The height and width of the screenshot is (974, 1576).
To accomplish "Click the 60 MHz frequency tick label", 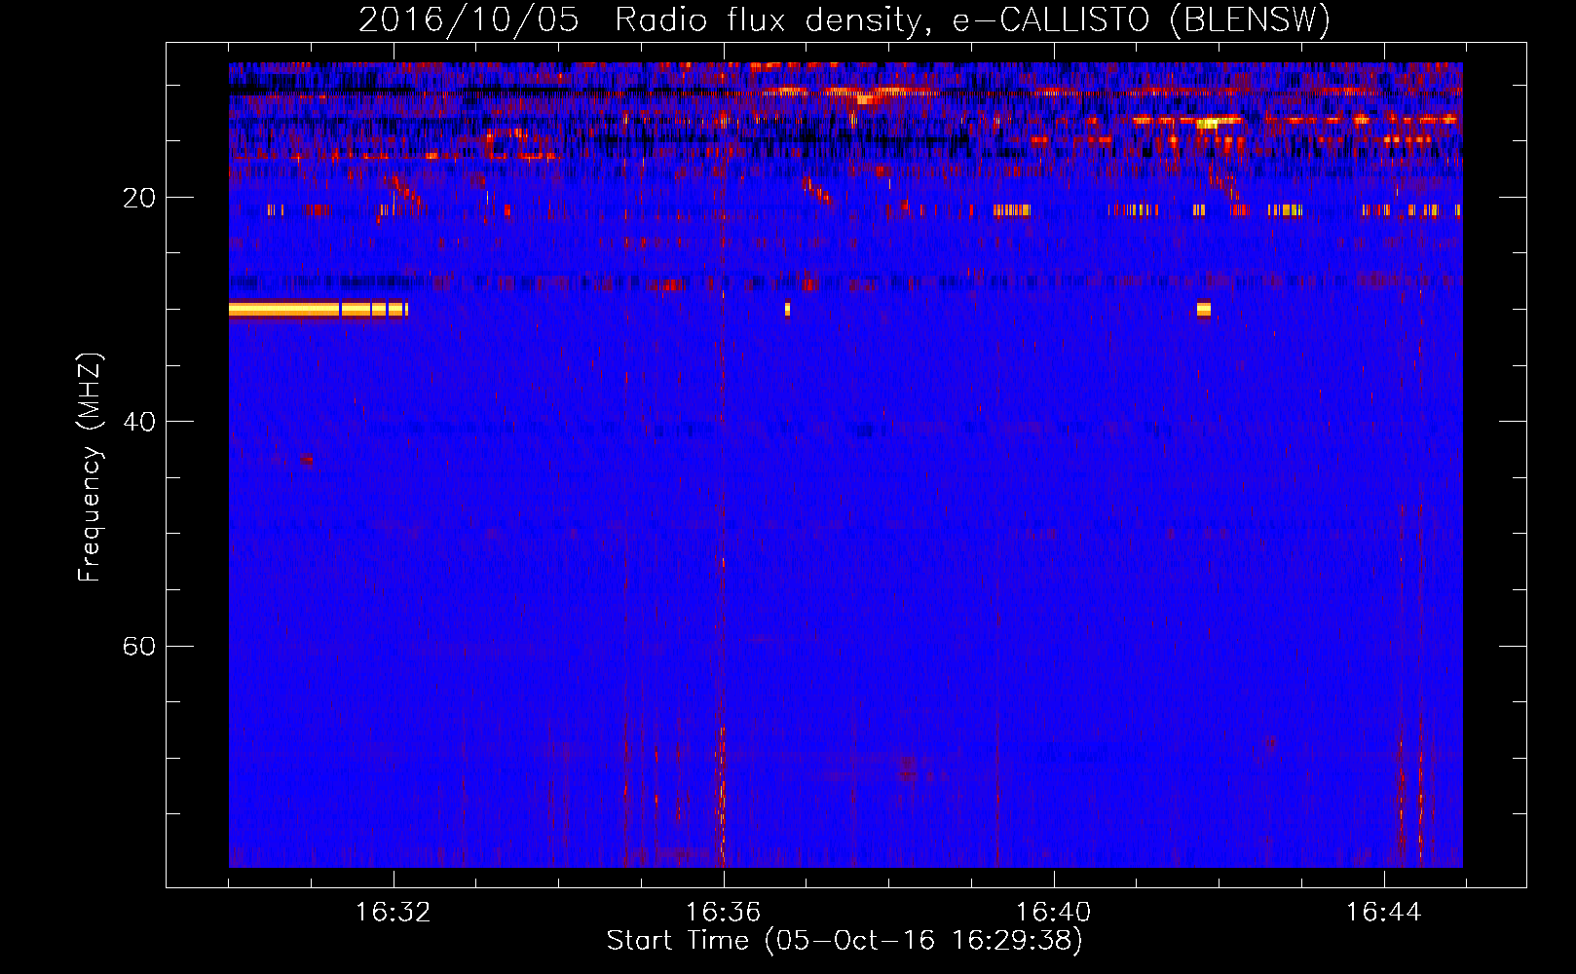I will [x=138, y=646].
